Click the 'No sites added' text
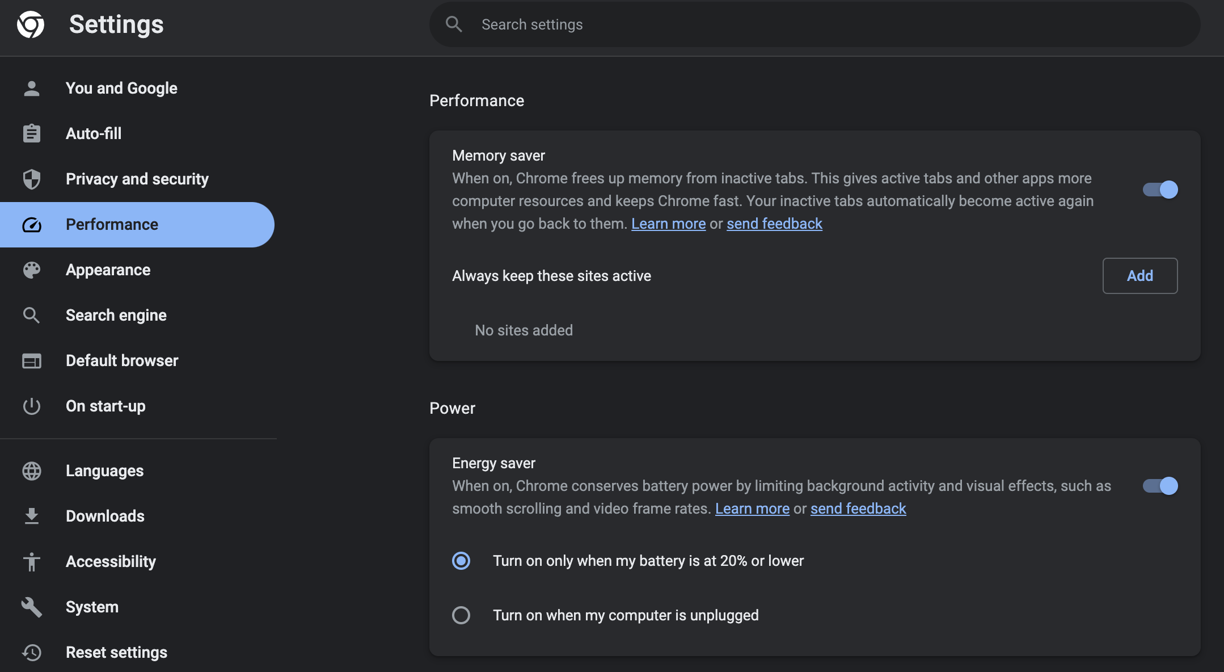Screen dimensions: 1224x672 [524, 330]
